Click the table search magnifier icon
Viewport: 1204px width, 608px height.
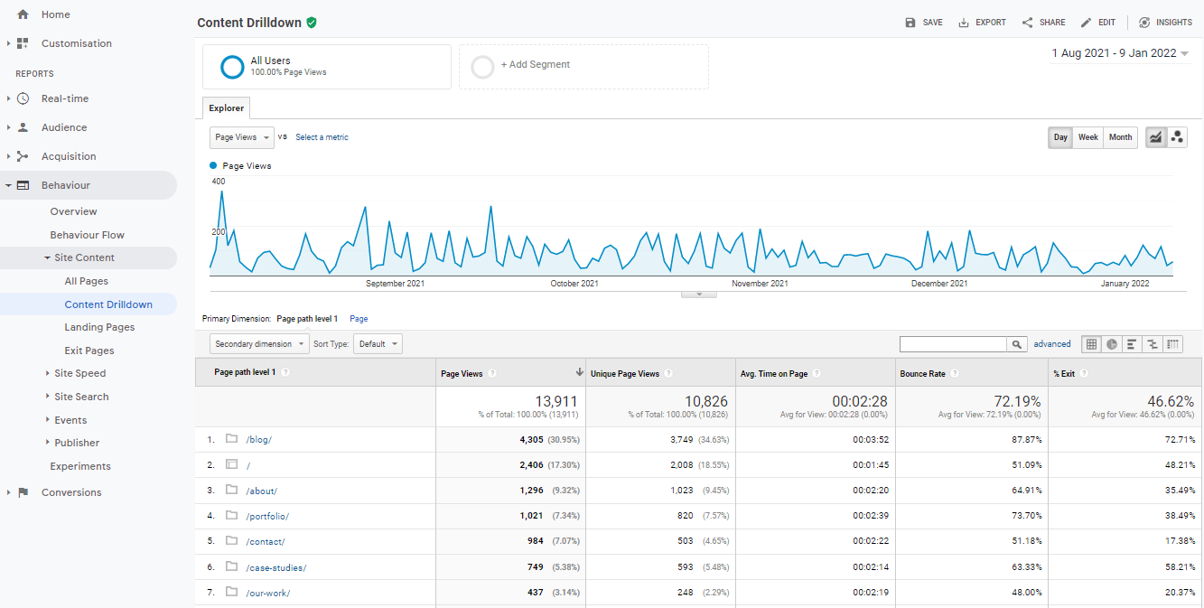click(x=1017, y=343)
